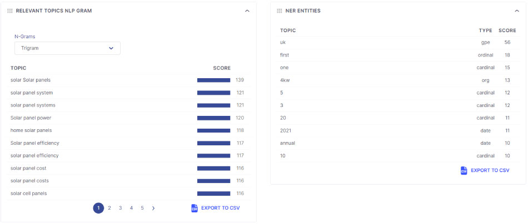Go to next page with arrow
The image size is (528, 224).
(153, 208)
